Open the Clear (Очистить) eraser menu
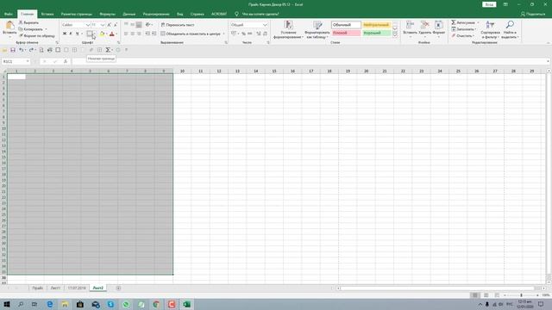 click(x=462, y=36)
